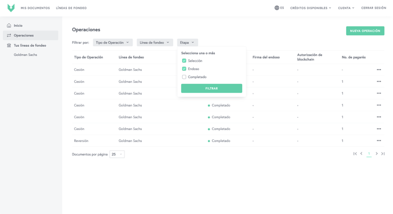The width and height of the screenshot is (393, 214).
Task: Click the bank icon for líneas de fondeo
Action: click(x=9, y=45)
